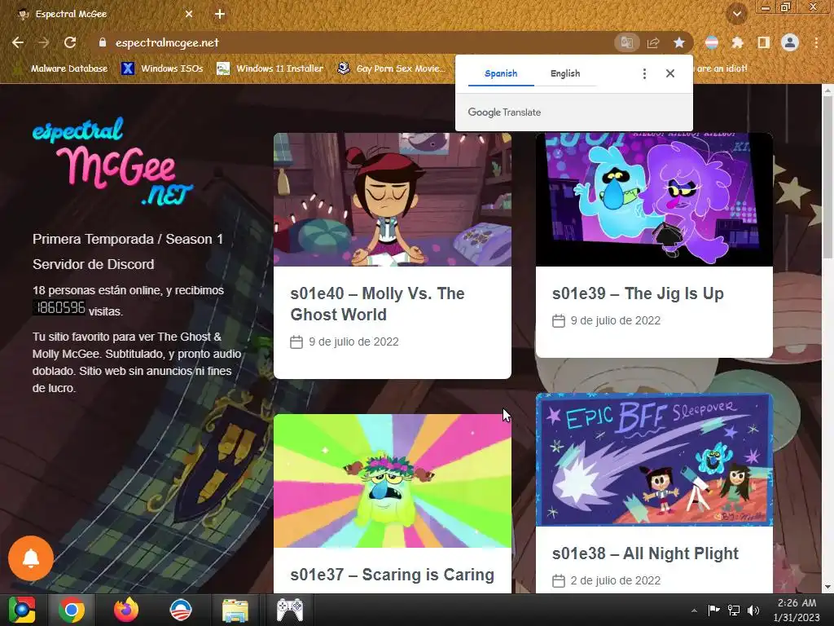The height and width of the screenshot is (626, 834).
Task: Open Primera Temporada / Season 1 link
Action: [128, 239]
